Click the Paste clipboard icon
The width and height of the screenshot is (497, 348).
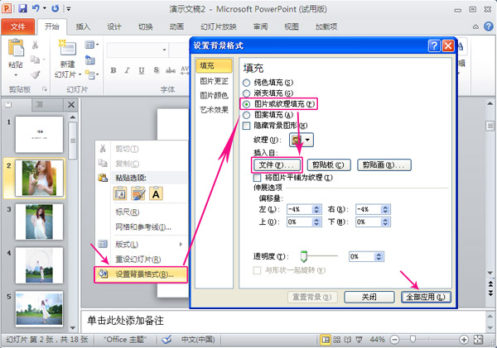pyautogui.click(x=16, y=47)
